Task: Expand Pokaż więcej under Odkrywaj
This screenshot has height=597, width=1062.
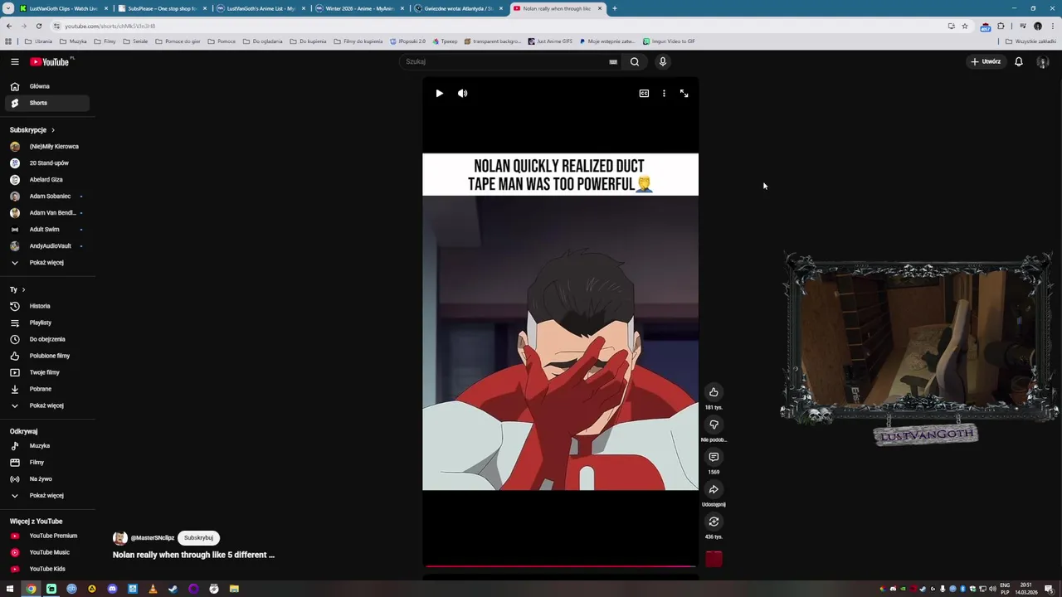Action: coord(46,496)
